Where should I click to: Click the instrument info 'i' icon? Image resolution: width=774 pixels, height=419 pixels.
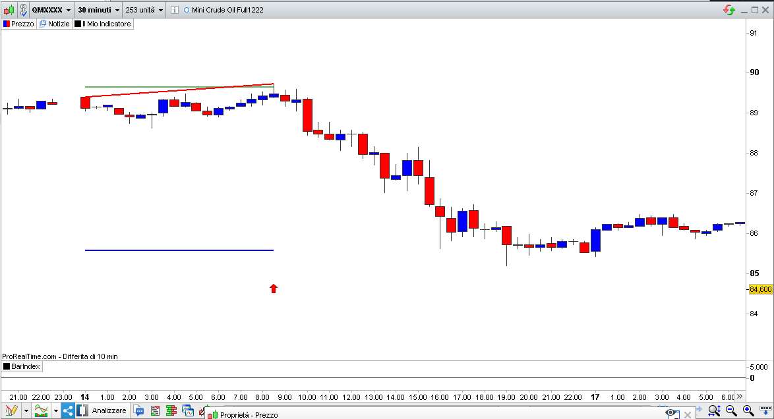174,10
